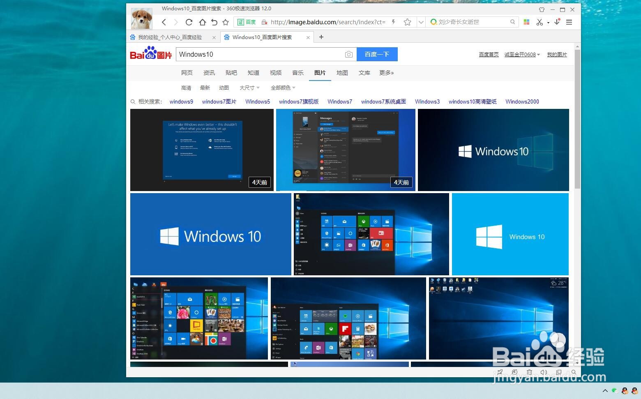Reload the page with the refresh icon
The height and width of the screenshot is (399, 641).
[x=189, y=22]
